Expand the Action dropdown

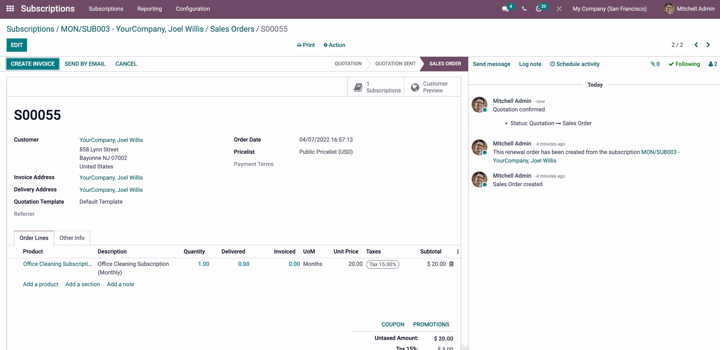tap(334, 45)
